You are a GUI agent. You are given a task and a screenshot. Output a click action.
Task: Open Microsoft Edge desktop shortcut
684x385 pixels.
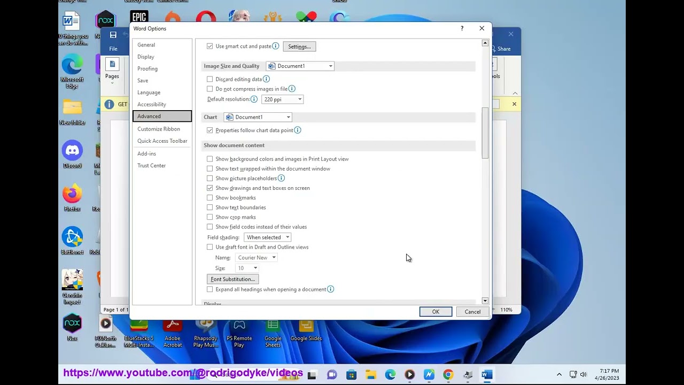pos(72,72)
